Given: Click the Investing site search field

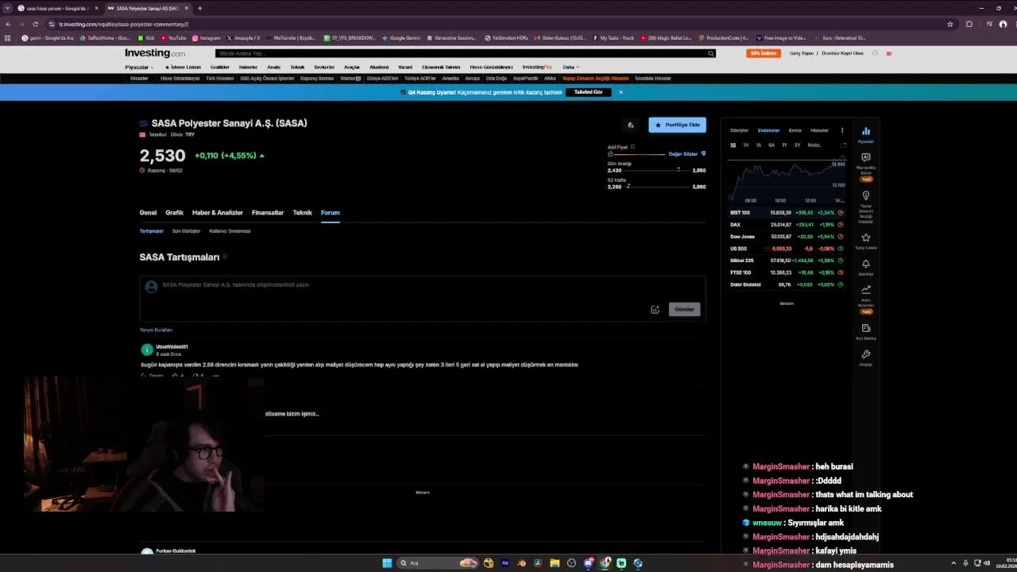Looking at the screenshot, I should coord(465,53).
